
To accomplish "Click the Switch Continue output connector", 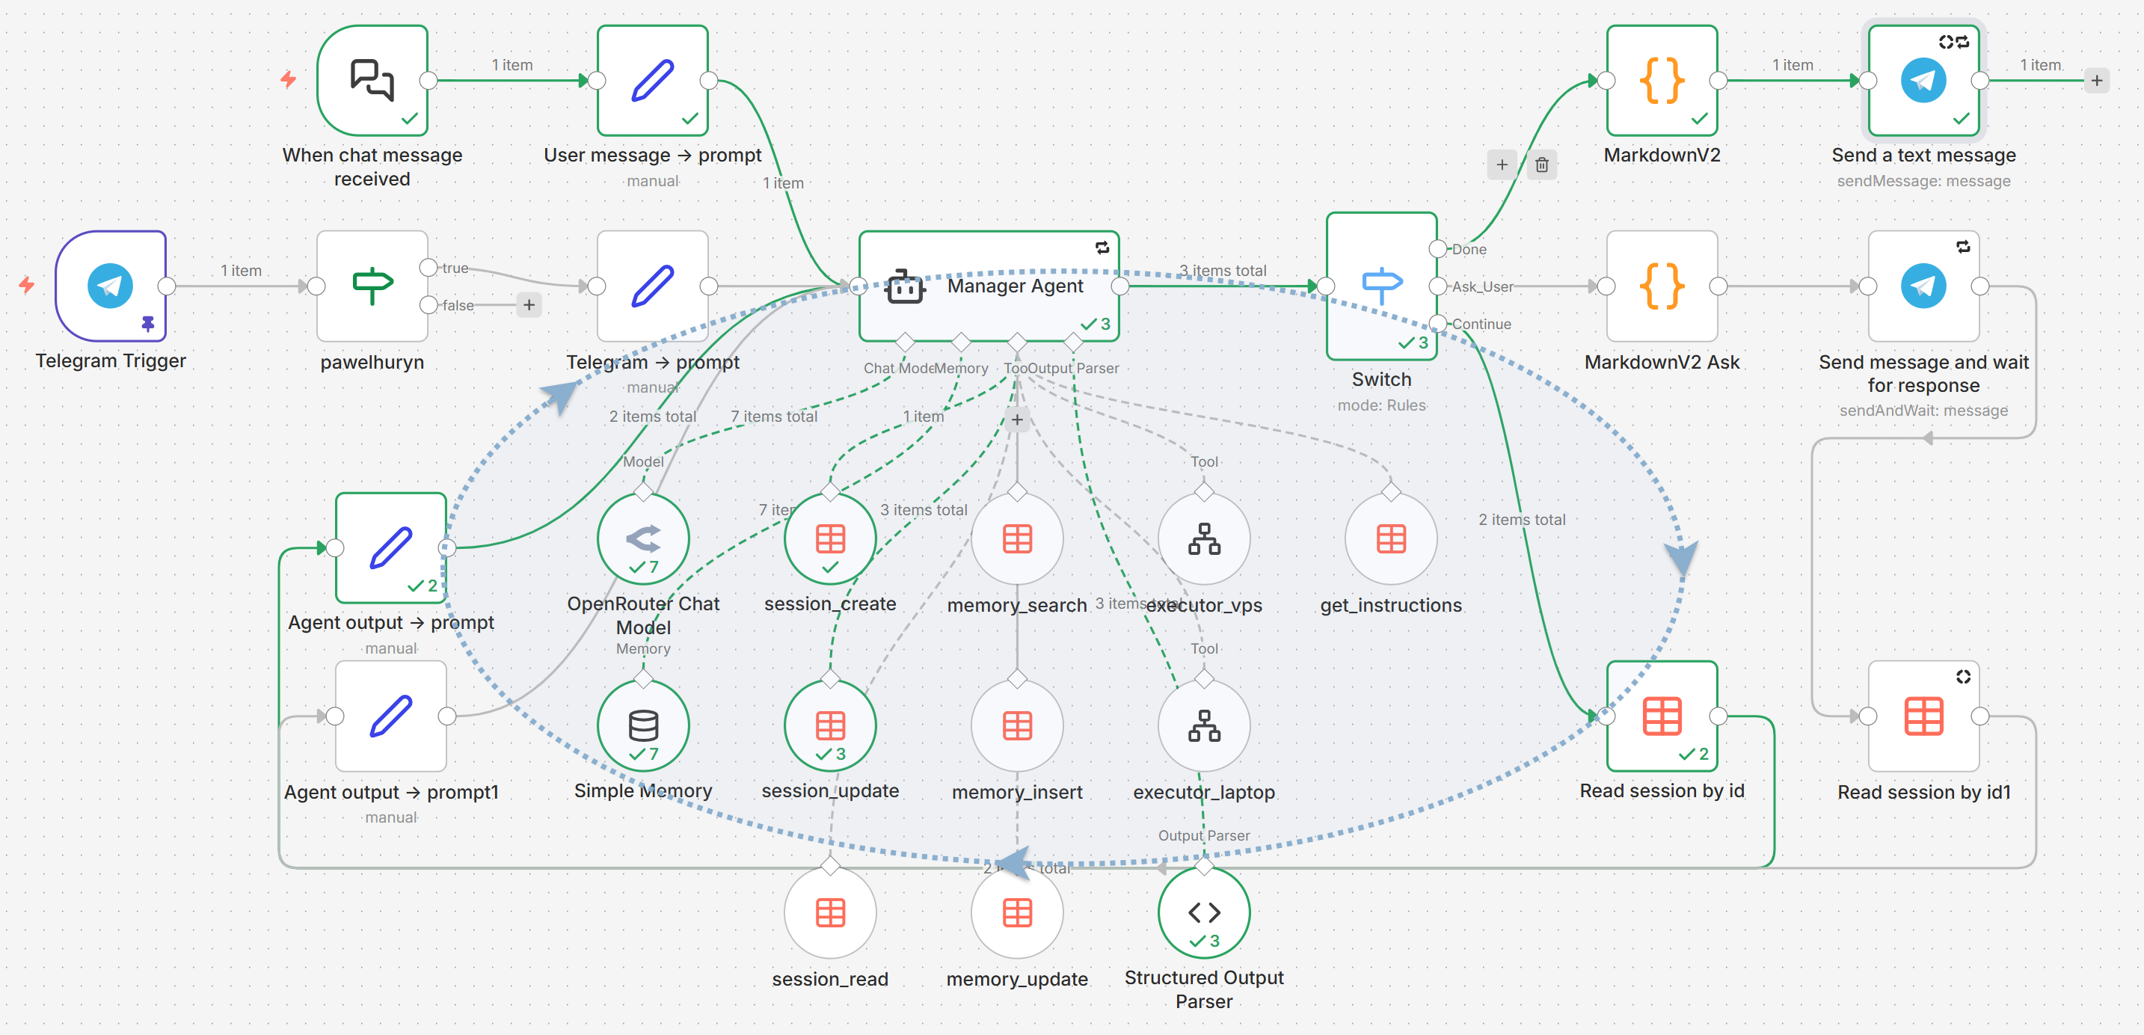I will coord(1437,324).
